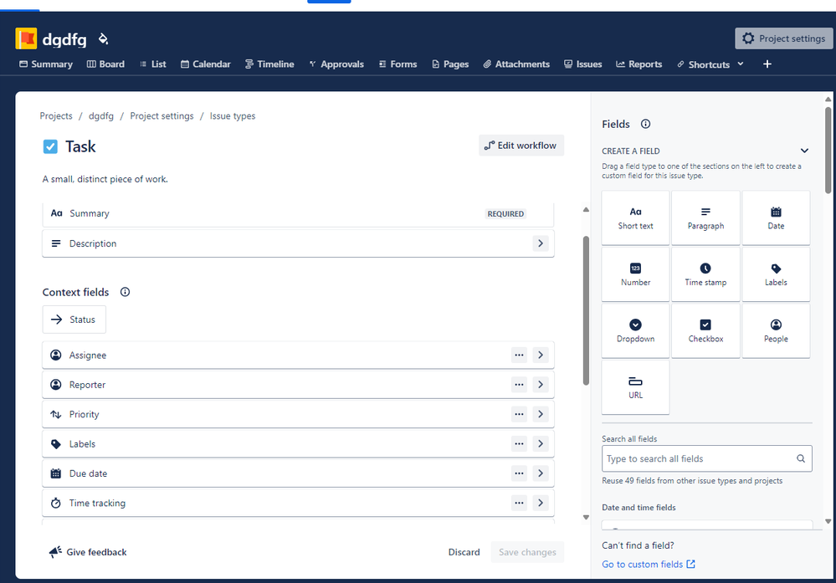Follow the Project settings breadcrumb link
The width and height of the screenshot is (836, 583).
pyautogui.click(x=162, y=115)
